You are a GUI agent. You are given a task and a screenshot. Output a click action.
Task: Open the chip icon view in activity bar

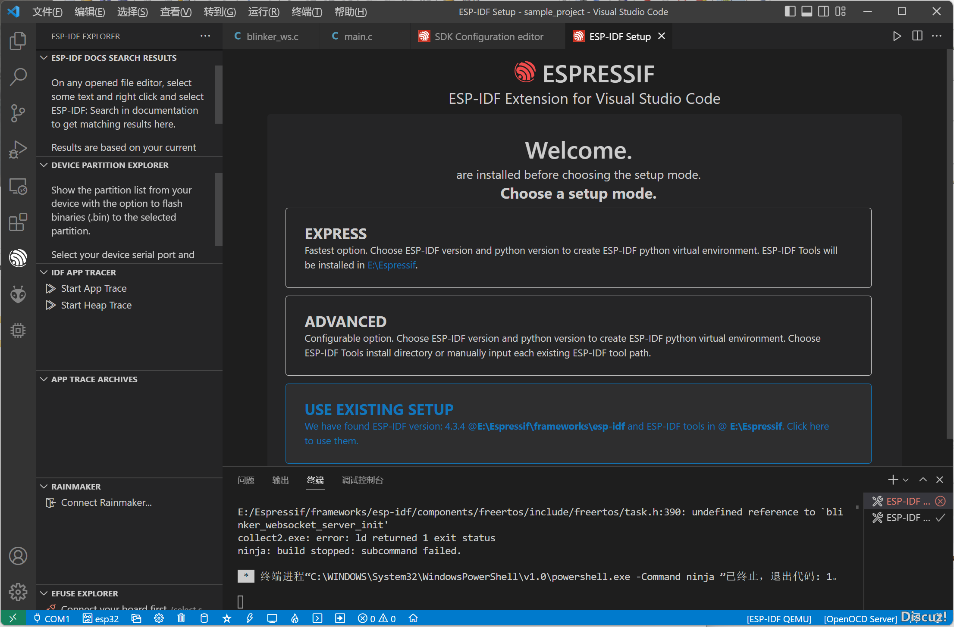tap(18, 331)
